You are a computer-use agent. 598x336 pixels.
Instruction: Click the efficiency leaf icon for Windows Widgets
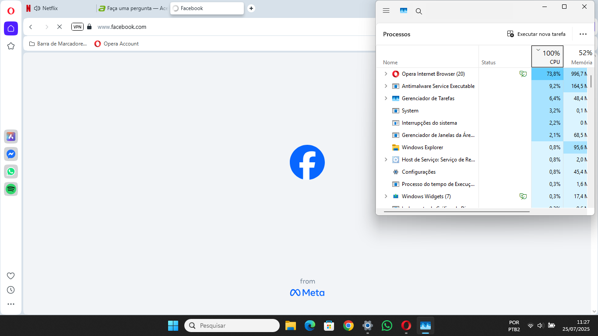tap(523, 196)
